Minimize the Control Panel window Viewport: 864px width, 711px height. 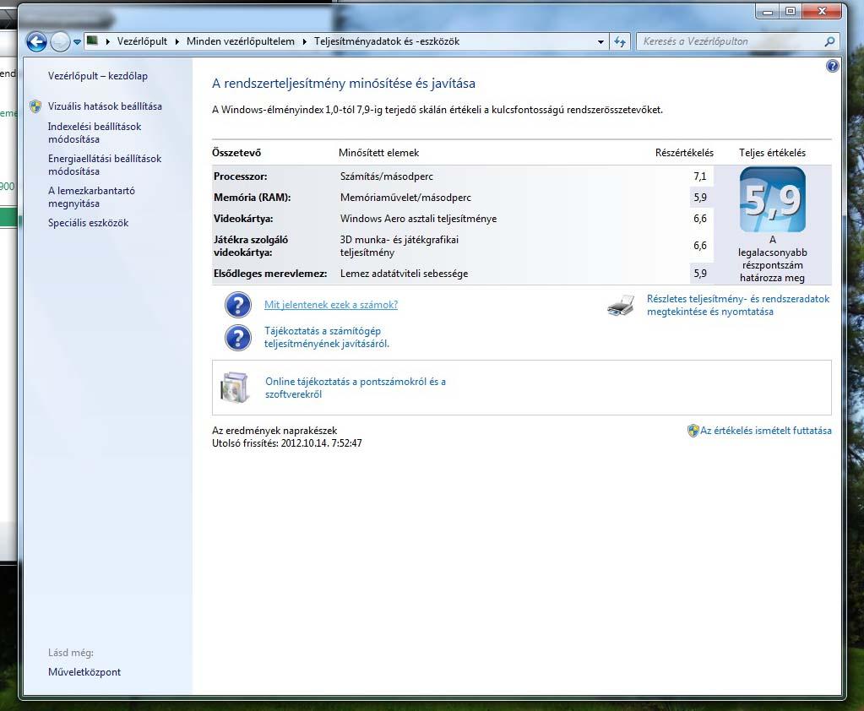(x=768, y=11)
